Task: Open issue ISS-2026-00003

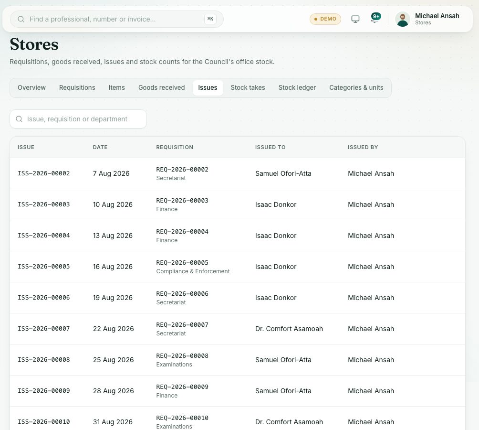Action: tap(44, 204)
